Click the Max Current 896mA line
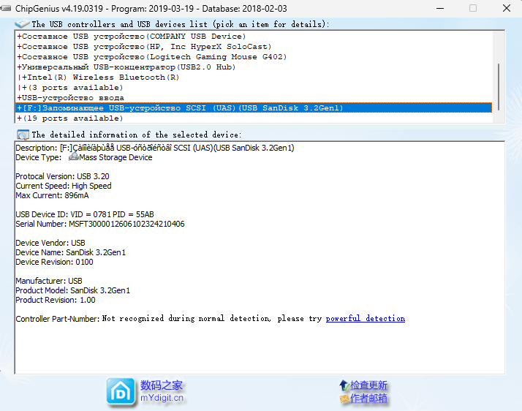 52,195
